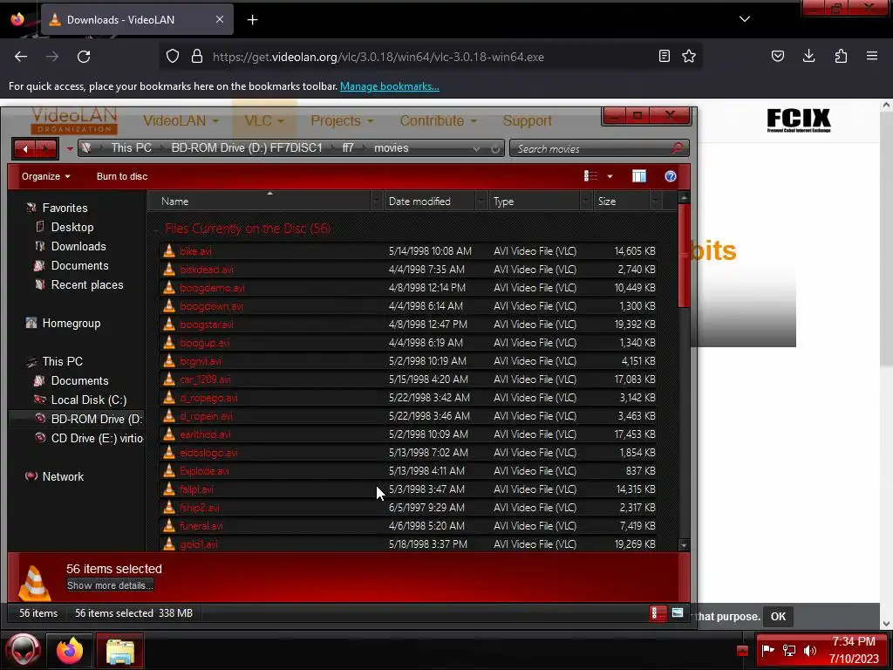
Task: Click OK on cookie notice
Action: pos(778,617)
